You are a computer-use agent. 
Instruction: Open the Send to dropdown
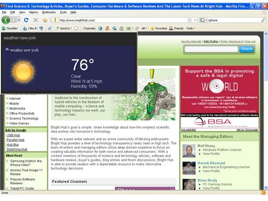[64, 29]
